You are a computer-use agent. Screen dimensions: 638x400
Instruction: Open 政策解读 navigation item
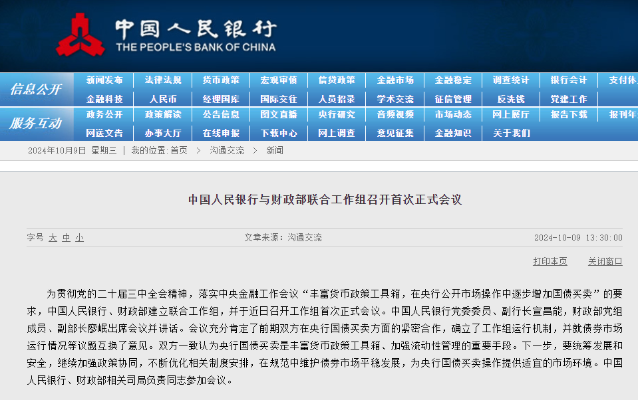click(163, 115)
